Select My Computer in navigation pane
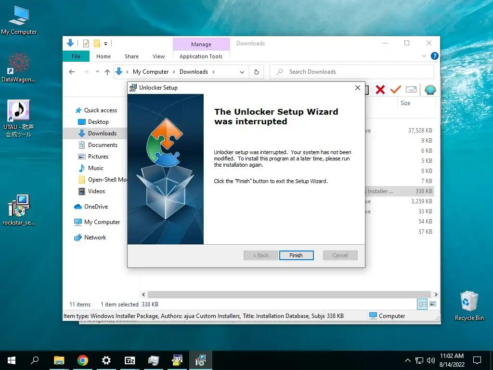 point(97,222)
